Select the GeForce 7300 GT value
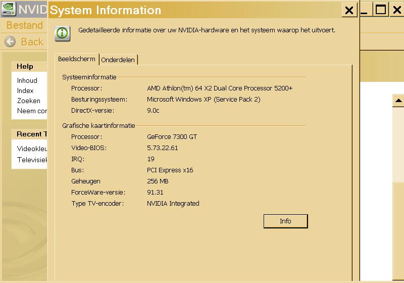 click(172, 137)
